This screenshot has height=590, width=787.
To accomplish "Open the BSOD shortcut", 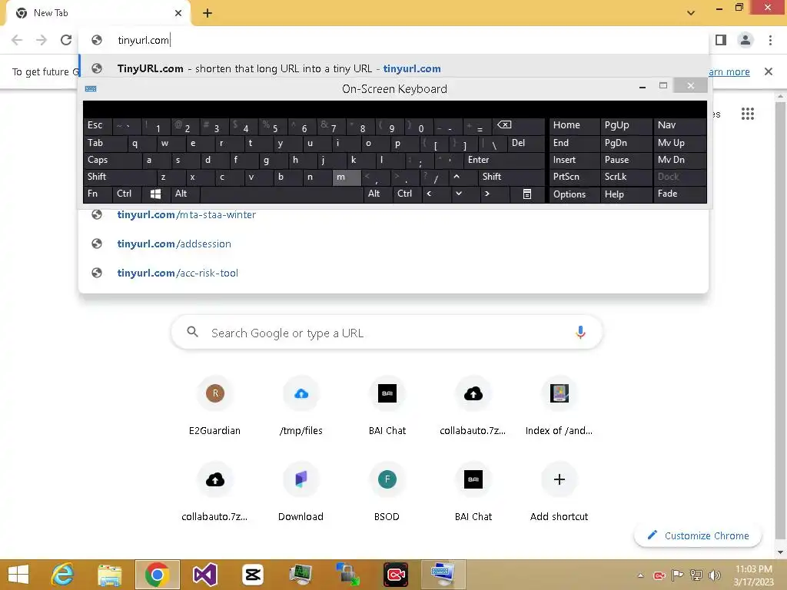I will pos(387,492).
